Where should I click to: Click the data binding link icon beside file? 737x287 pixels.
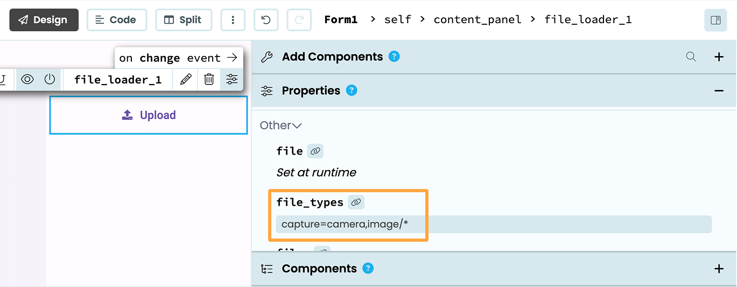315,151
